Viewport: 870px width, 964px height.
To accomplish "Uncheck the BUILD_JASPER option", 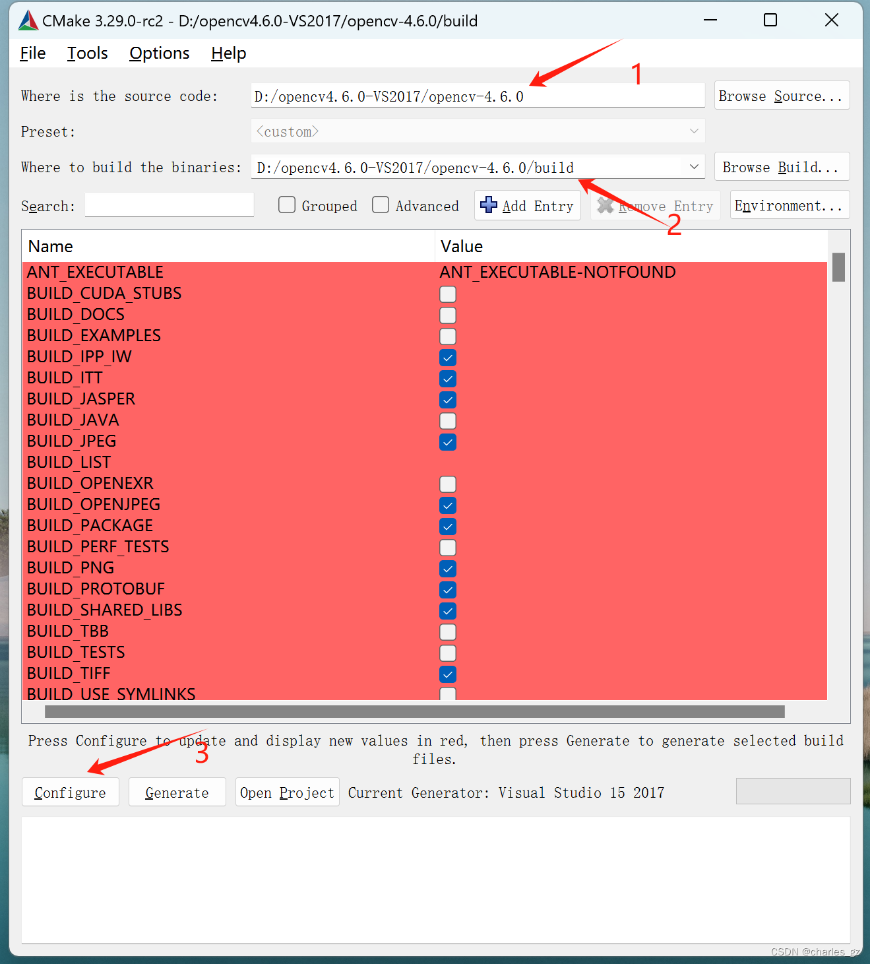I will pyautogui.click(x=448, y=400).
